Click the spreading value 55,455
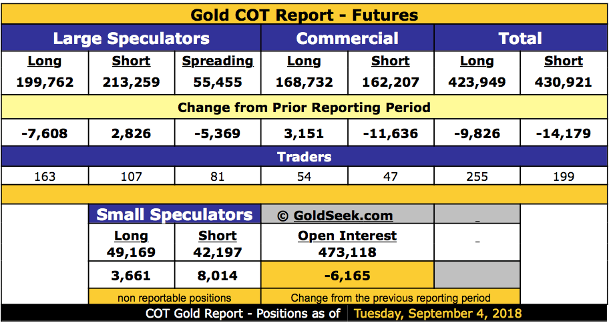The width and height of the screenshot is (609, 323). pyautogui.click(x=218, y=83)
